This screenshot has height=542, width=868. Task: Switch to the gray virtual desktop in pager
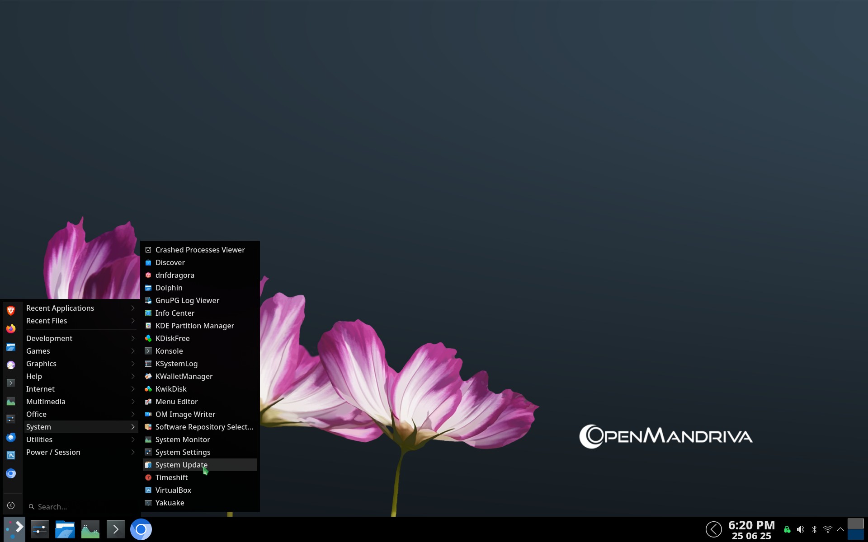point(855,523)
